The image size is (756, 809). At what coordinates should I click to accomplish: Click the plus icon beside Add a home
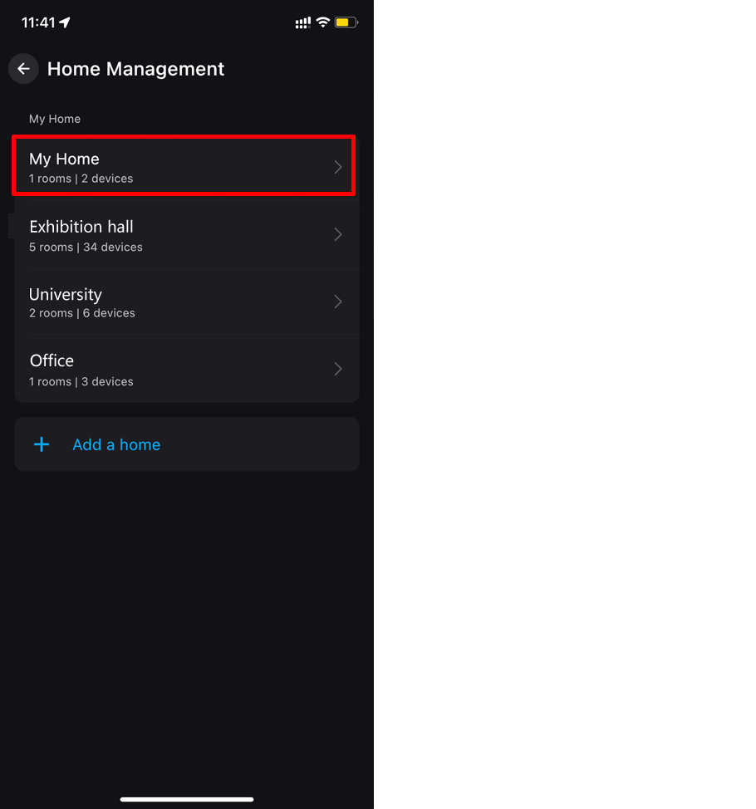pos(42,444)
